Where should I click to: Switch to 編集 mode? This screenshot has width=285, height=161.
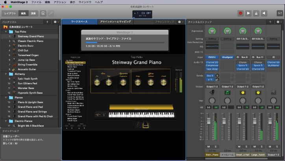point(24,13)
